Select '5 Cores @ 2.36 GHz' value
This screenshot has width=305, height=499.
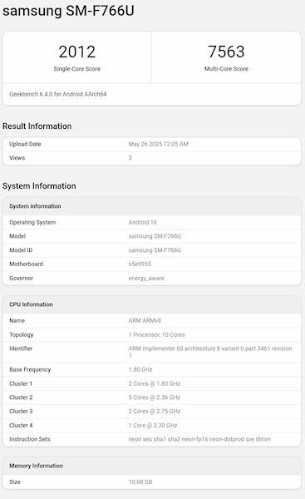point(155,398)
